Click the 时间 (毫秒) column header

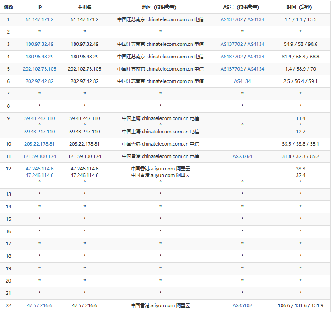[301, 7]
